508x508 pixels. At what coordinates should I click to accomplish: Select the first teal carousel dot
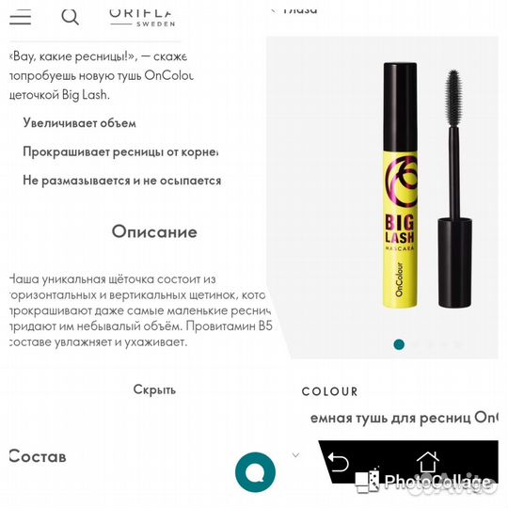tap(399, 344)
